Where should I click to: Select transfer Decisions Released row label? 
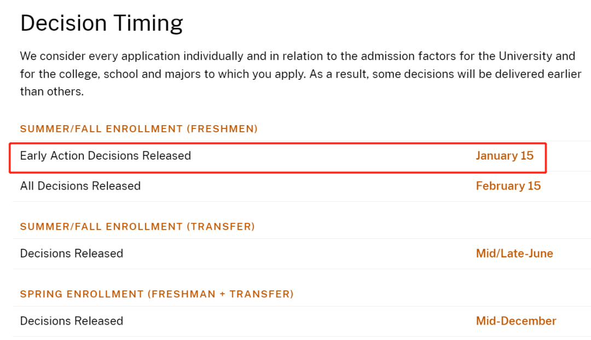(x=72, y=254)
